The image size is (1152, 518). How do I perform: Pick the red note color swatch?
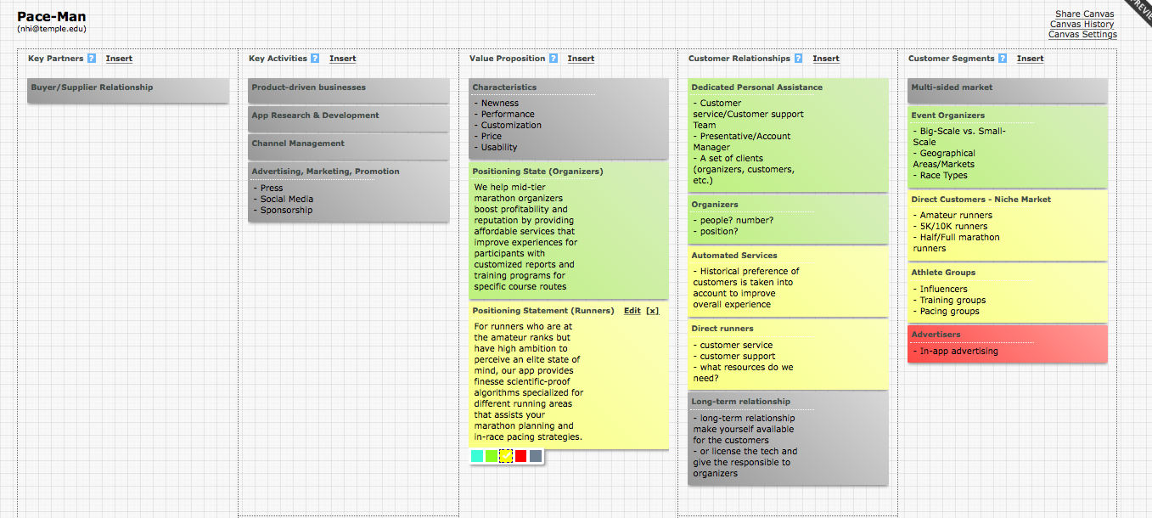pos(520,456)
